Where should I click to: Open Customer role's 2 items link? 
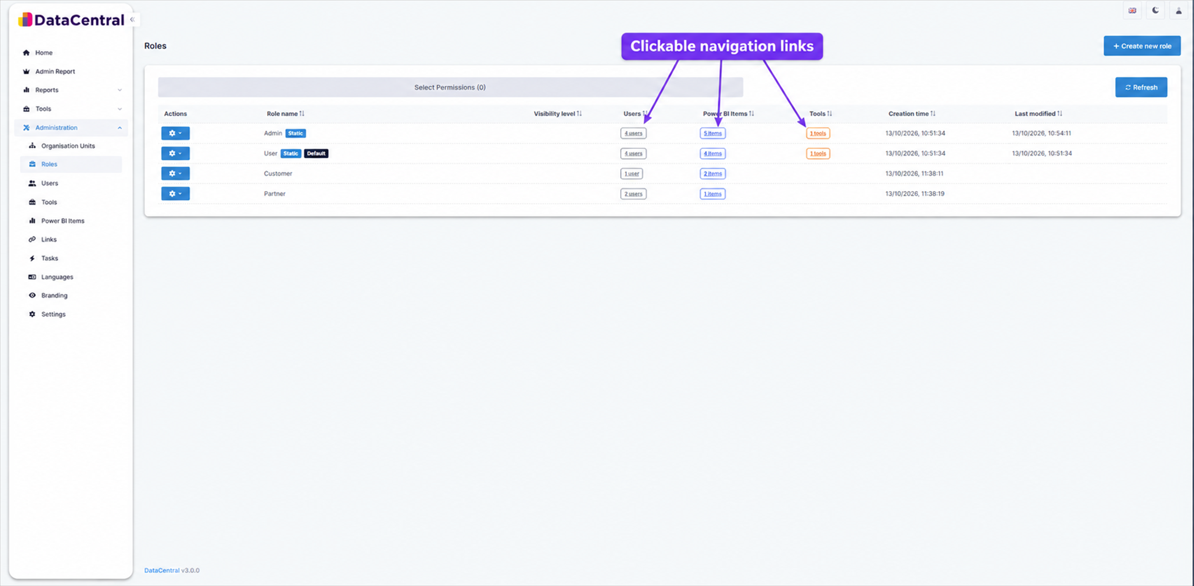[713, 174]
